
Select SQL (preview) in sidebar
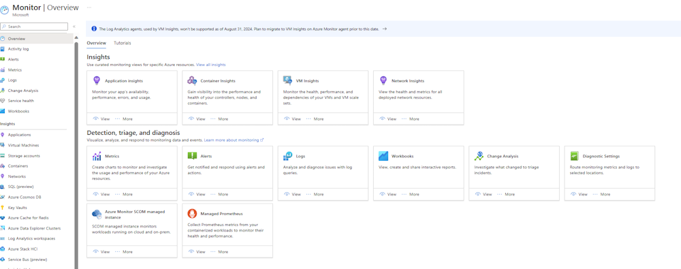(20, 187)
